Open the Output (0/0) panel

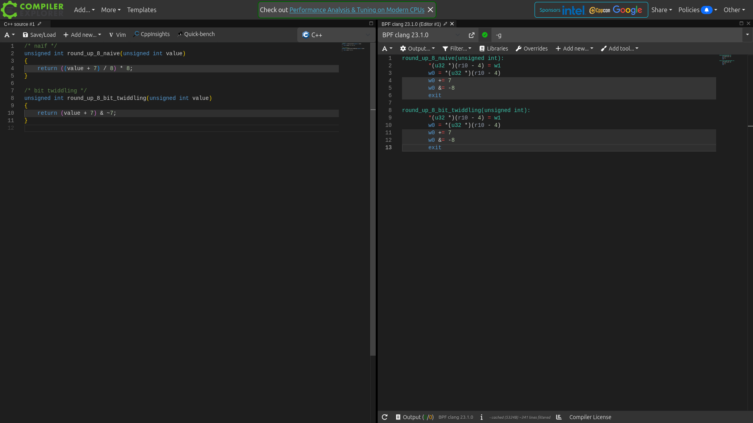[x=415, y=417]
